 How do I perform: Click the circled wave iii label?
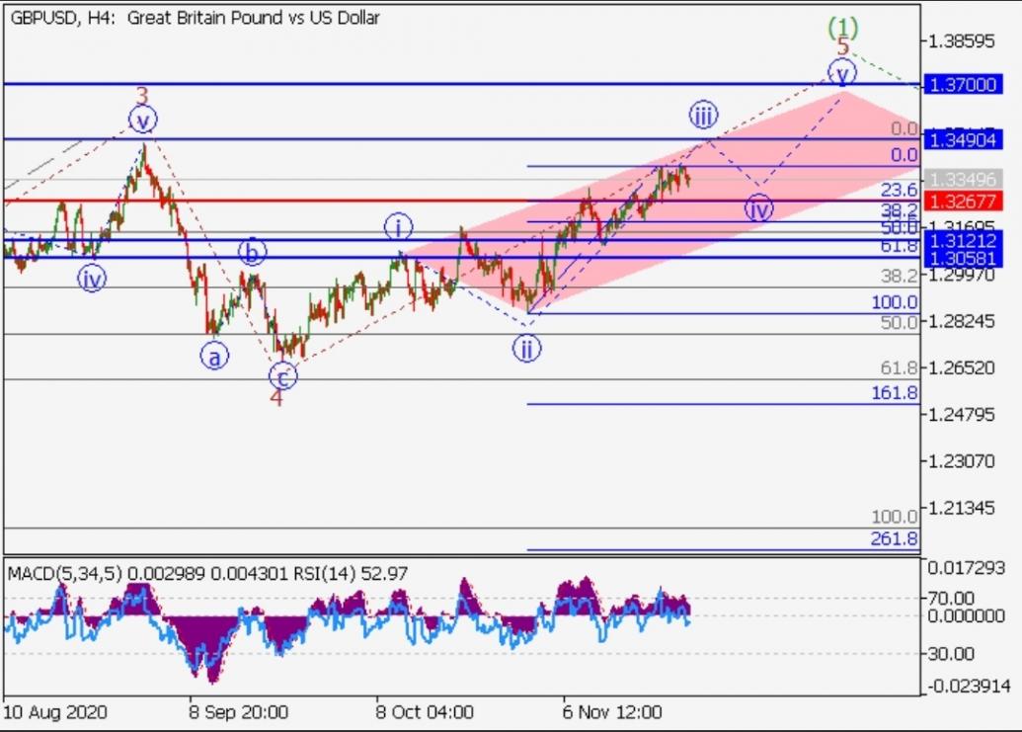click(x=702, y=116)
